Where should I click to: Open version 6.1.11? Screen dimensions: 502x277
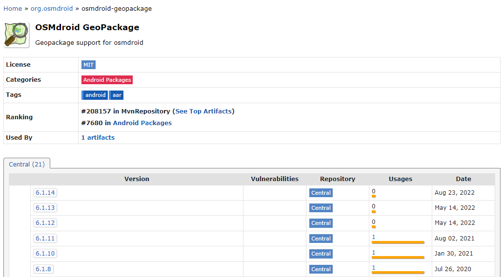click(x=45, y=239)
